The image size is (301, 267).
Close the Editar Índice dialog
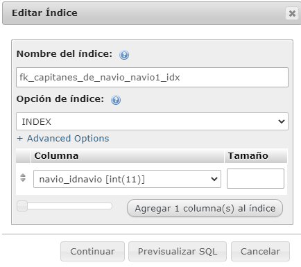pos(292,13)
